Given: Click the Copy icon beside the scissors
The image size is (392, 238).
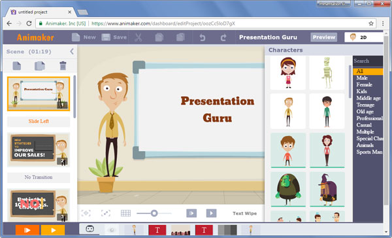Looking at the screenshot, I should click(159, 37).
